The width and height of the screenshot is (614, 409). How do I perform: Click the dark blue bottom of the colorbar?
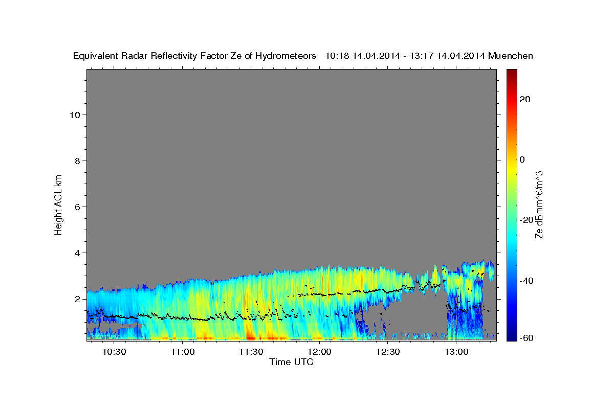pyautogui.click(x=511, y=337)
